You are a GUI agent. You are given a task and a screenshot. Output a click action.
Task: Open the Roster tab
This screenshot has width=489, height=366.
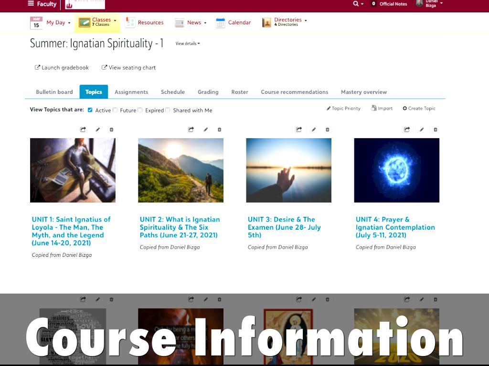click(x=239, y=92)
